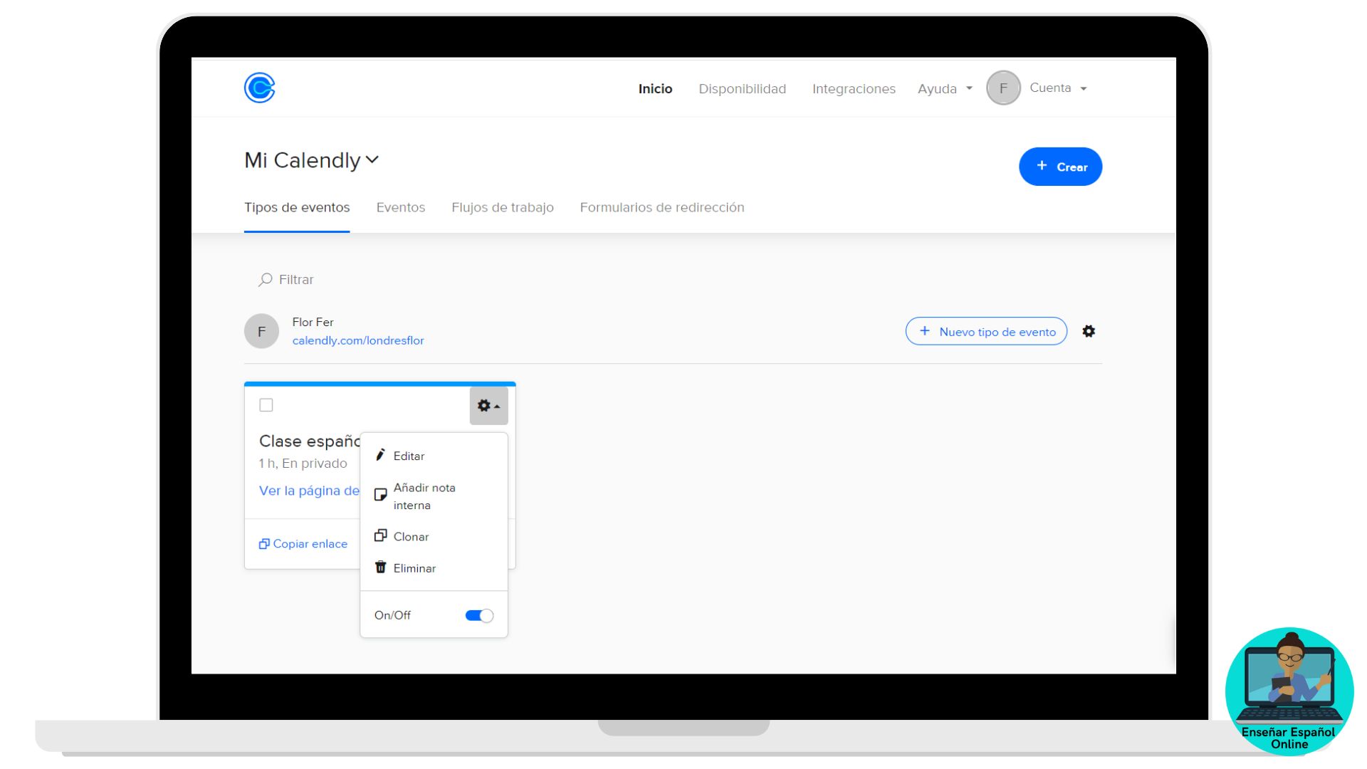Expand the Mi Calendly dropdown chevron
The image size is (1367, 769).
click(372, 160)
